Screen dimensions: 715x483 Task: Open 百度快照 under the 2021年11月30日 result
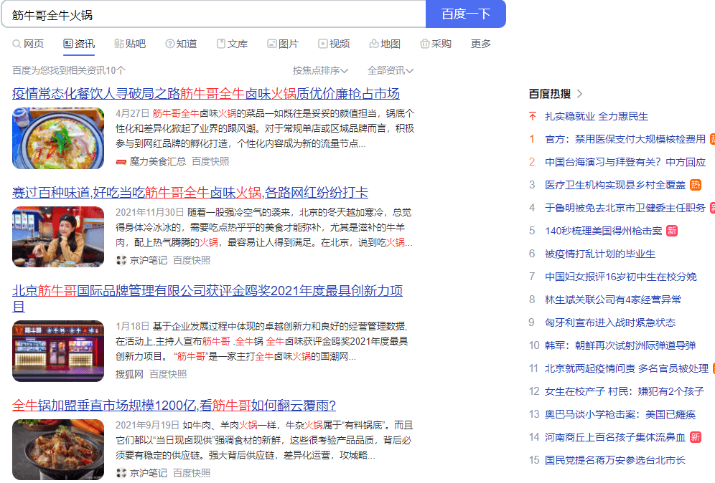[x=192, y=260]
